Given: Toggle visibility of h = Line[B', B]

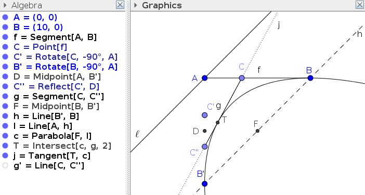Looking at the screenshot, I should pyautogui.click(x=5, y=116).
